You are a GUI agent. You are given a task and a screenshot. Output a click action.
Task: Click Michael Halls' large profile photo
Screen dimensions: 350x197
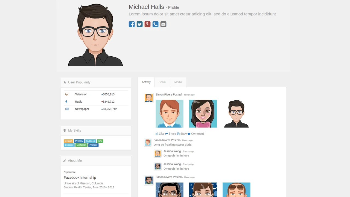(95, 34)
